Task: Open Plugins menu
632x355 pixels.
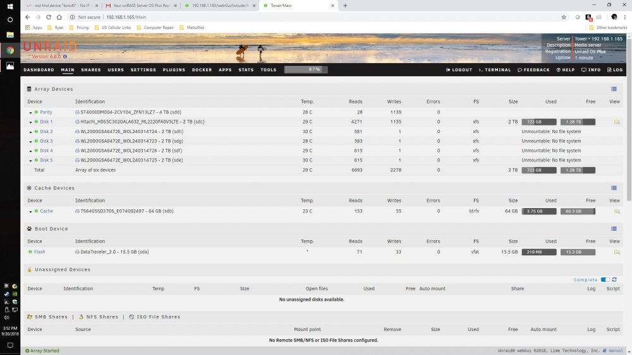Action: click(x=174, y=69)
